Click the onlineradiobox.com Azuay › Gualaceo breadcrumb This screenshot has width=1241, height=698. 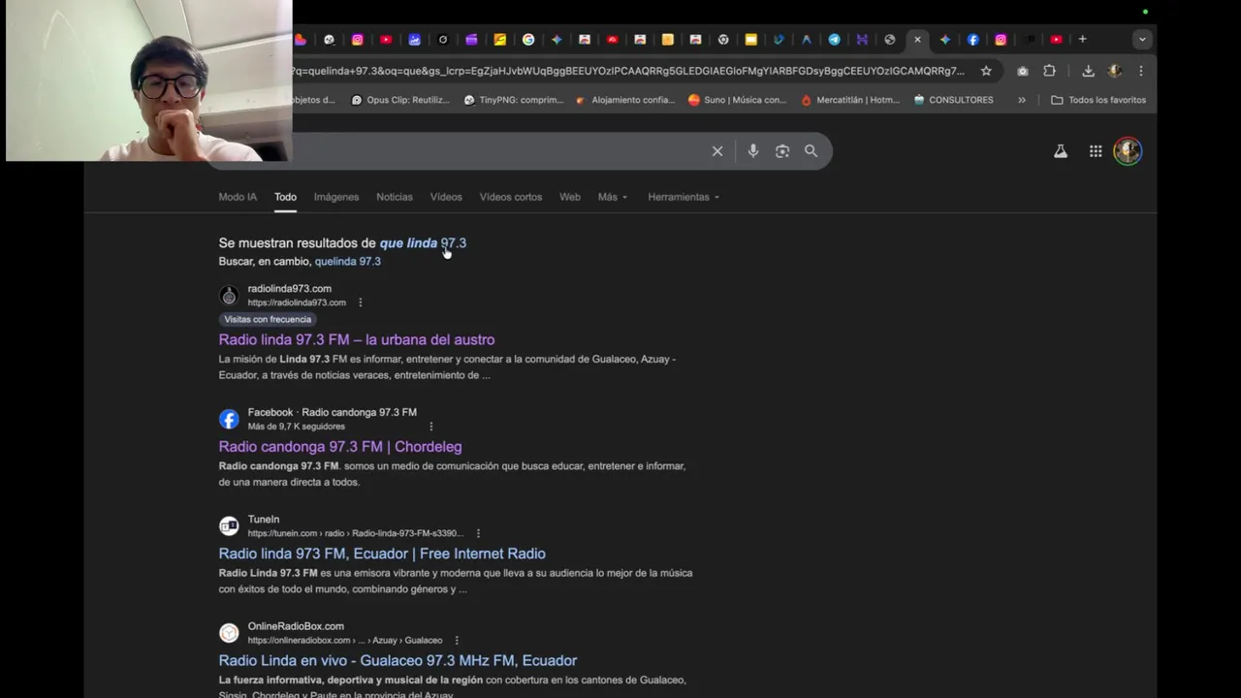click(345, 640)
